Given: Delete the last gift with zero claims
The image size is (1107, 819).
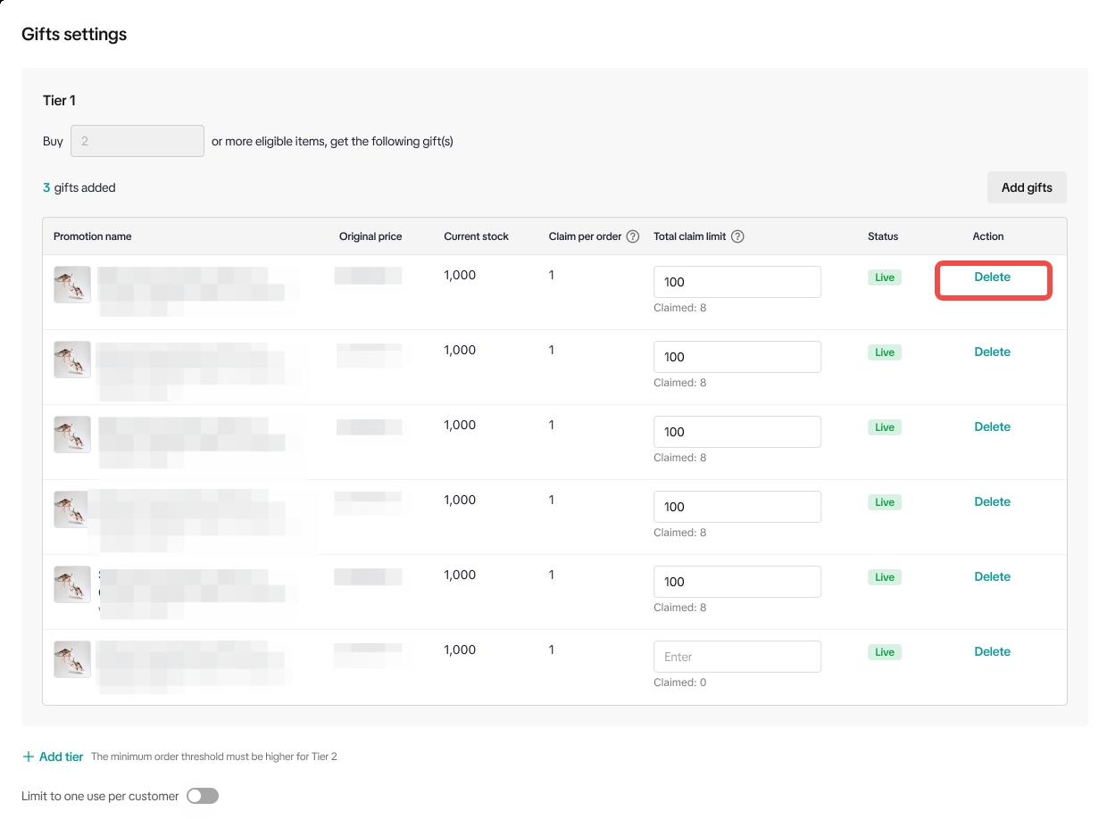Looking at the screenshot, I should click(992, 652).
